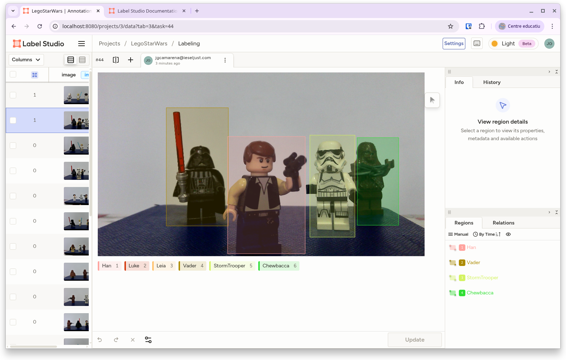This screenshot has height=360, width=566.
Task: Click the Settings button
Action: (x=454, y=44)
